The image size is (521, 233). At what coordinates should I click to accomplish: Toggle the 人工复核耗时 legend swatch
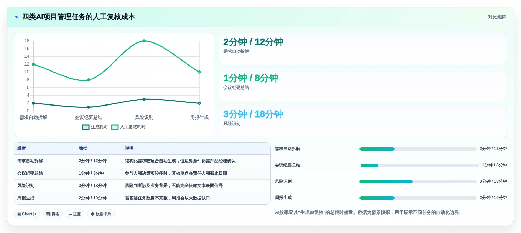point(115,127)
